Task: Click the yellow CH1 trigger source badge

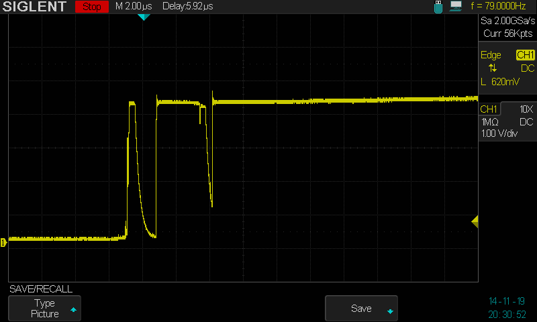Action: [x=525, y=55]
